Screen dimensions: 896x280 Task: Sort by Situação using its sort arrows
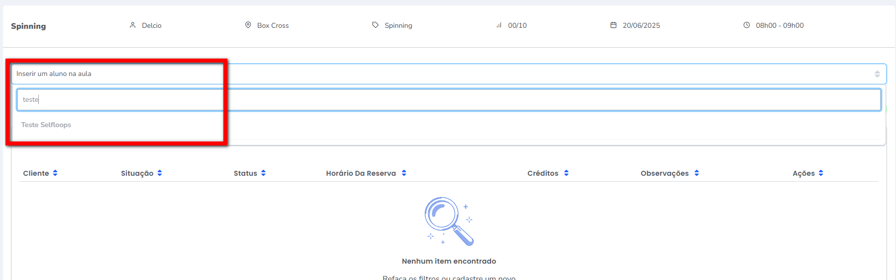[x=160, y=173]
